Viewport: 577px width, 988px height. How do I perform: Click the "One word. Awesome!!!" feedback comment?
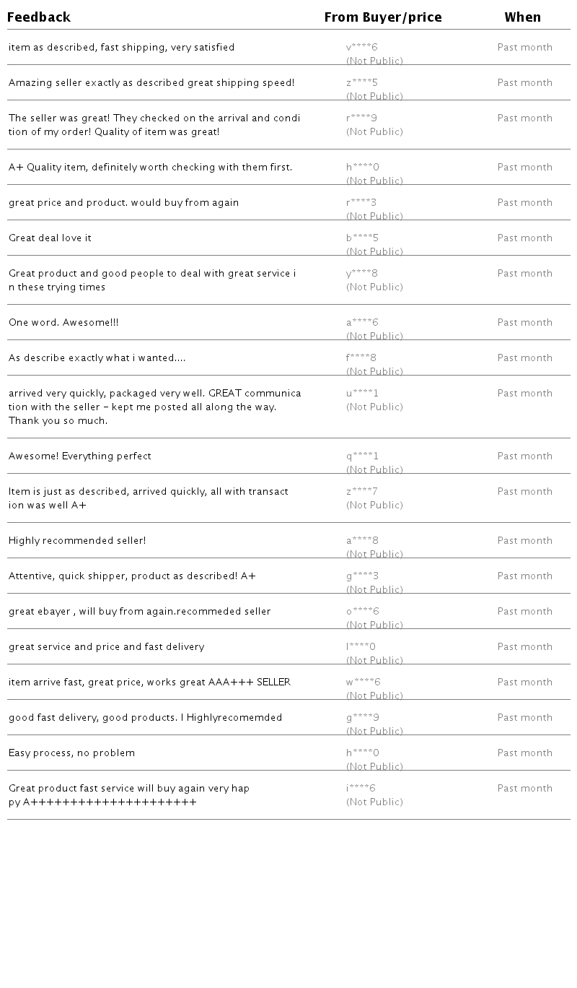click(x=63, y=323)
